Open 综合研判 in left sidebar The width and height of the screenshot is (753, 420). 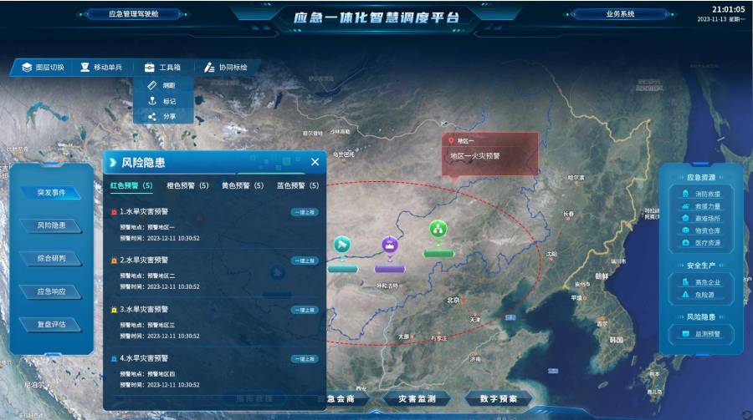tap(51, 258)
